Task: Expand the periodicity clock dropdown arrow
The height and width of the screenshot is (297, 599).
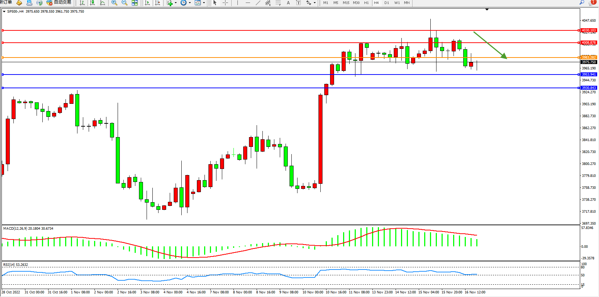Action: point(190,3)
